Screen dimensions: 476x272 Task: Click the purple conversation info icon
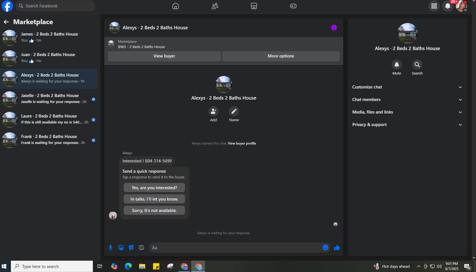tap(334, 28)
